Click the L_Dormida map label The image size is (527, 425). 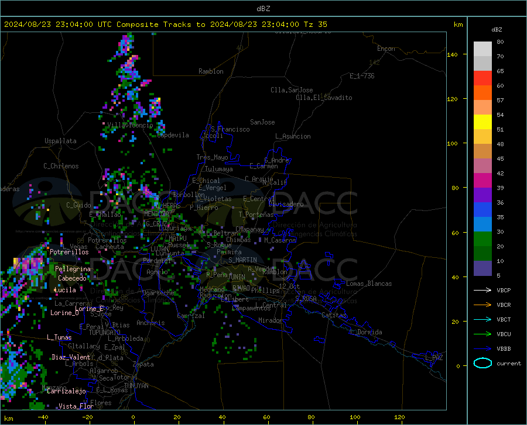(365, 332)
